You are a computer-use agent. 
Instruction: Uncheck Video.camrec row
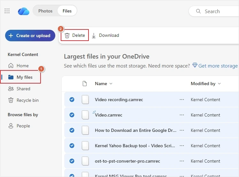click(x=72, y=115)
